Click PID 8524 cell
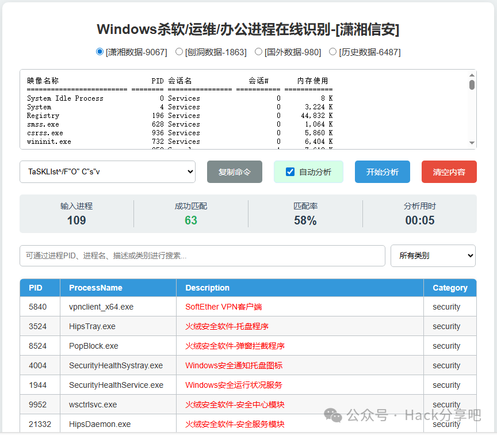497x435 pixels. pyautogui.click(x=40, y=346)
